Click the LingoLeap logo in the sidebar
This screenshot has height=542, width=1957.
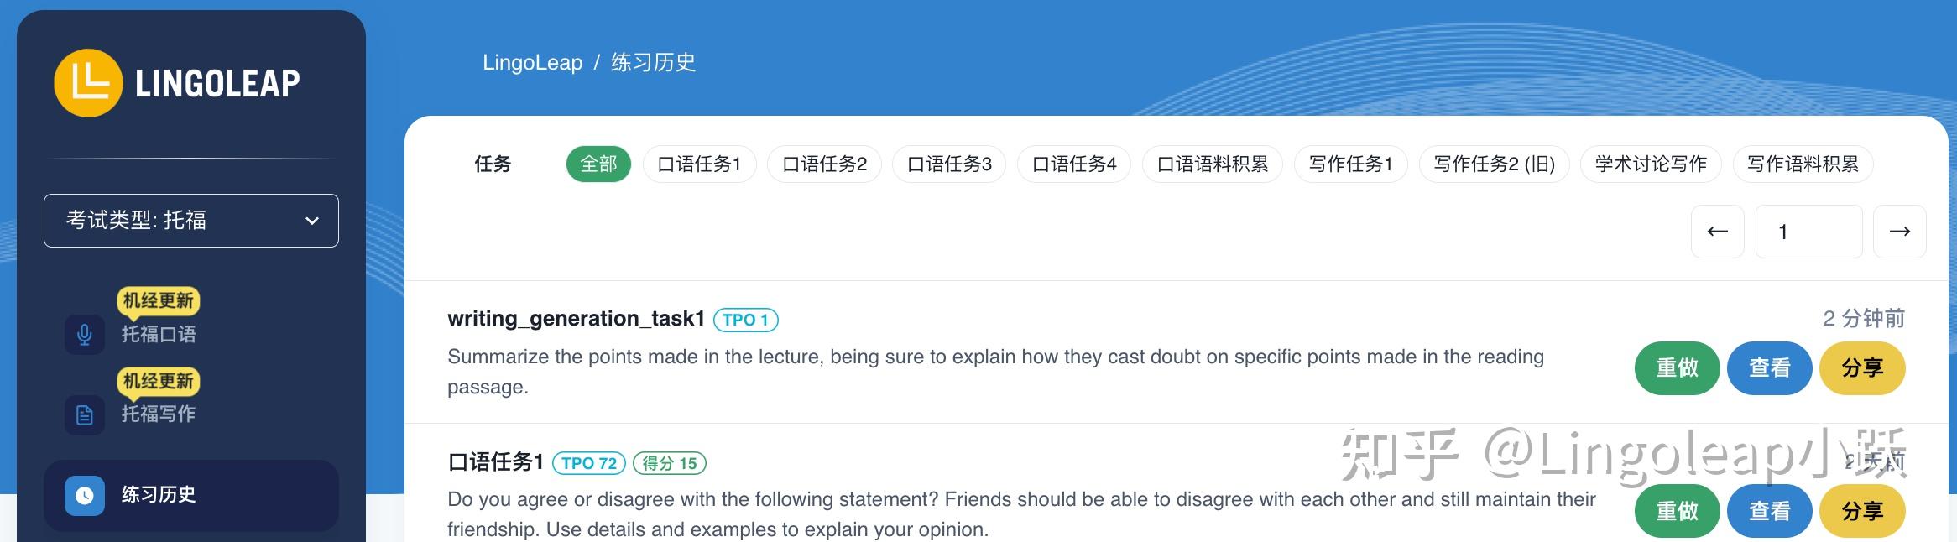point(175,81)
